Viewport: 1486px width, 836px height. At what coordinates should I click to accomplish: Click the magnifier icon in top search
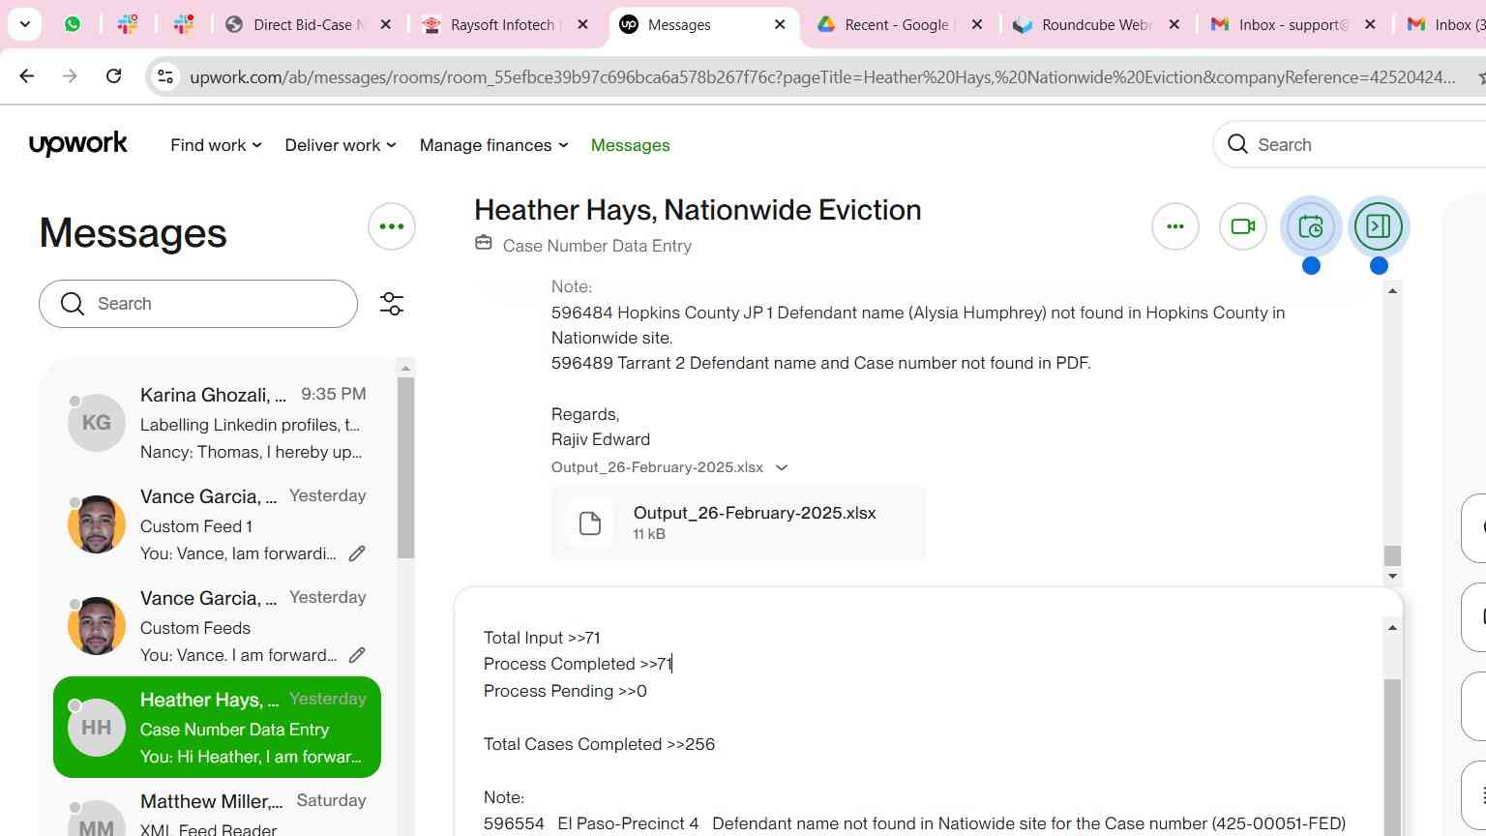(1237, 144)
